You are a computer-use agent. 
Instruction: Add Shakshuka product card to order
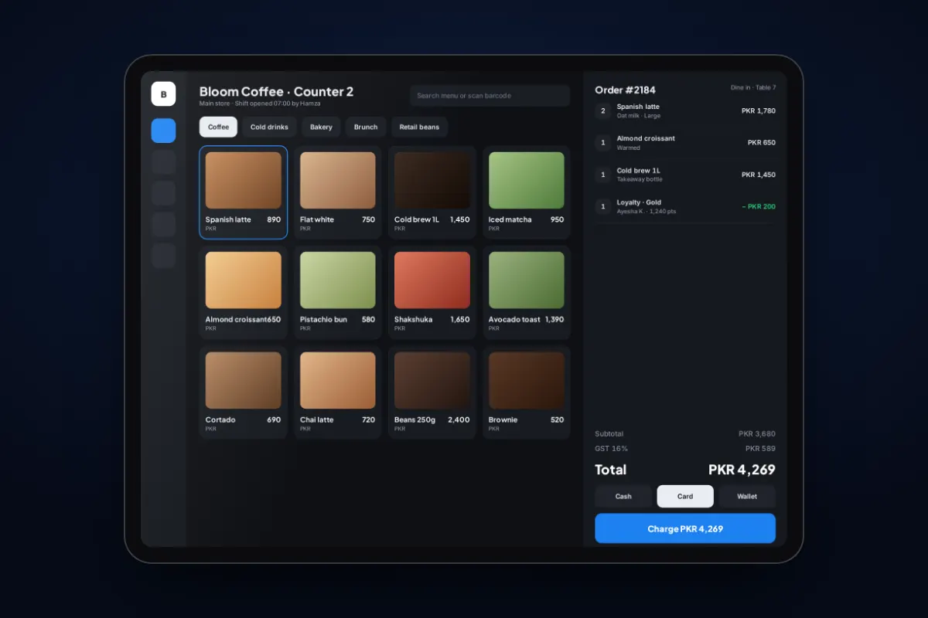coord(432,293)
